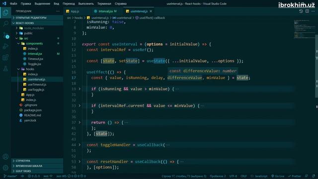The width and height of the screenshot is (318, 179).
Task: Unfold the code block at line 19
Action: click(x=79, y=89)
